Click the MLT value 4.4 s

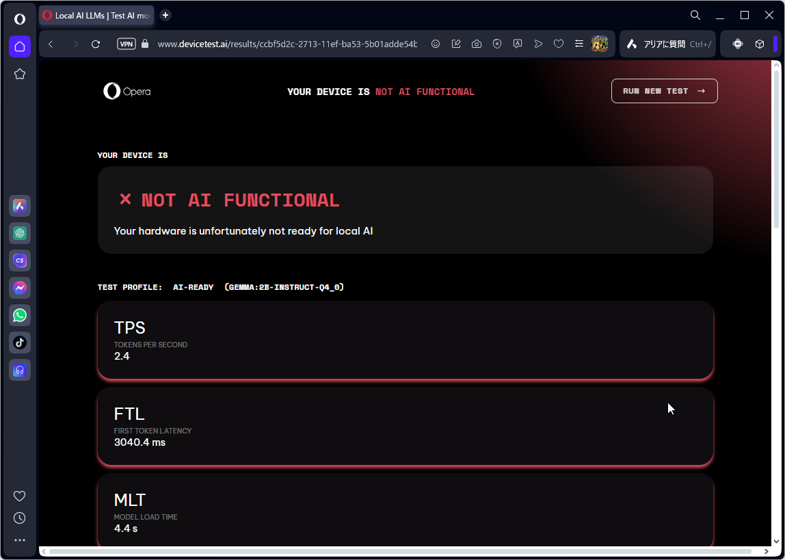(x=126, y=529)
